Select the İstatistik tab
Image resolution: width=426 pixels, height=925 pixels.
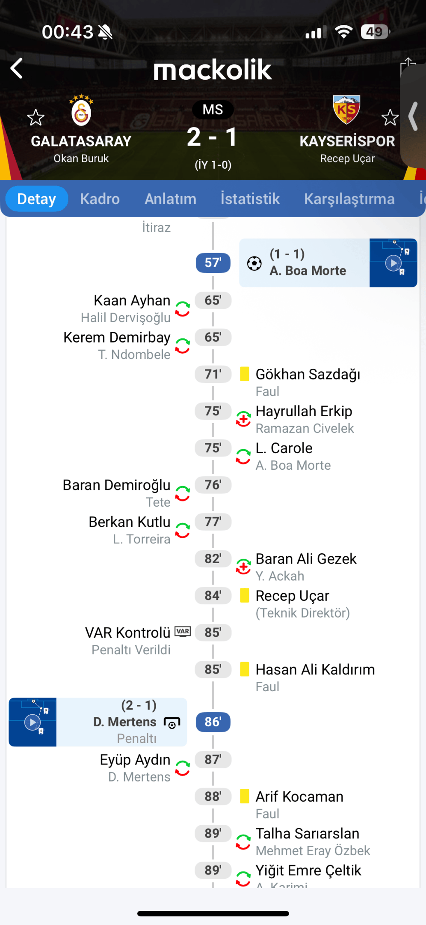click(250, 199)
